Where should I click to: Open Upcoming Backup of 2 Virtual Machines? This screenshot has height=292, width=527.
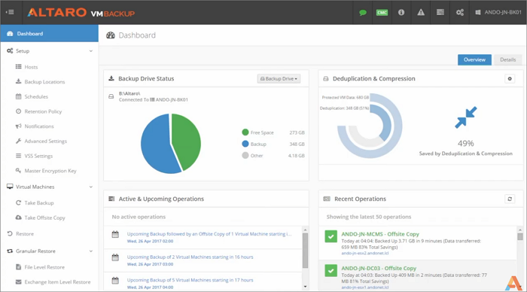190,257
